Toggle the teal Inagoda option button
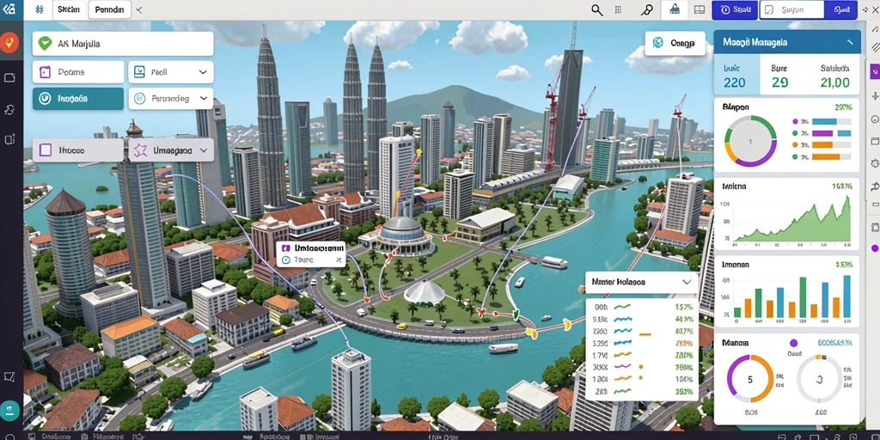This screenshot has width=880, height=440. click(78, 98)
